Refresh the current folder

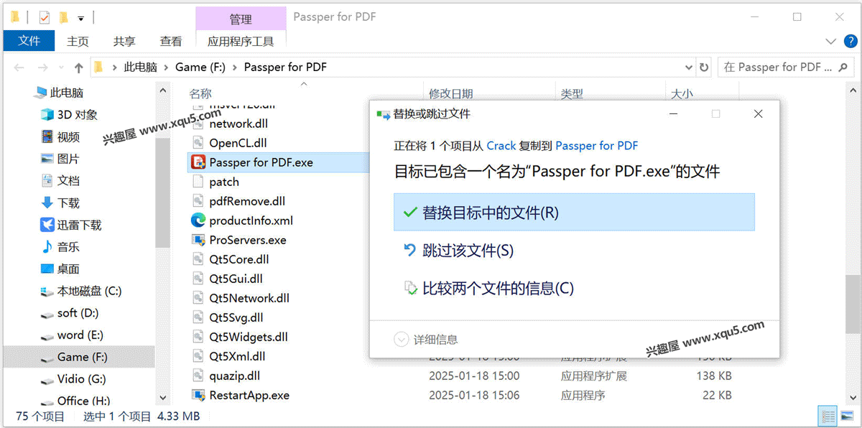click(704, 67)
